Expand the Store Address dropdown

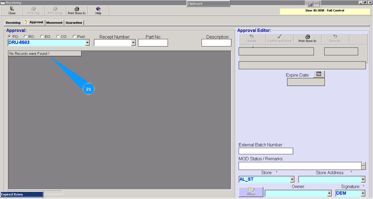point(363,179)
